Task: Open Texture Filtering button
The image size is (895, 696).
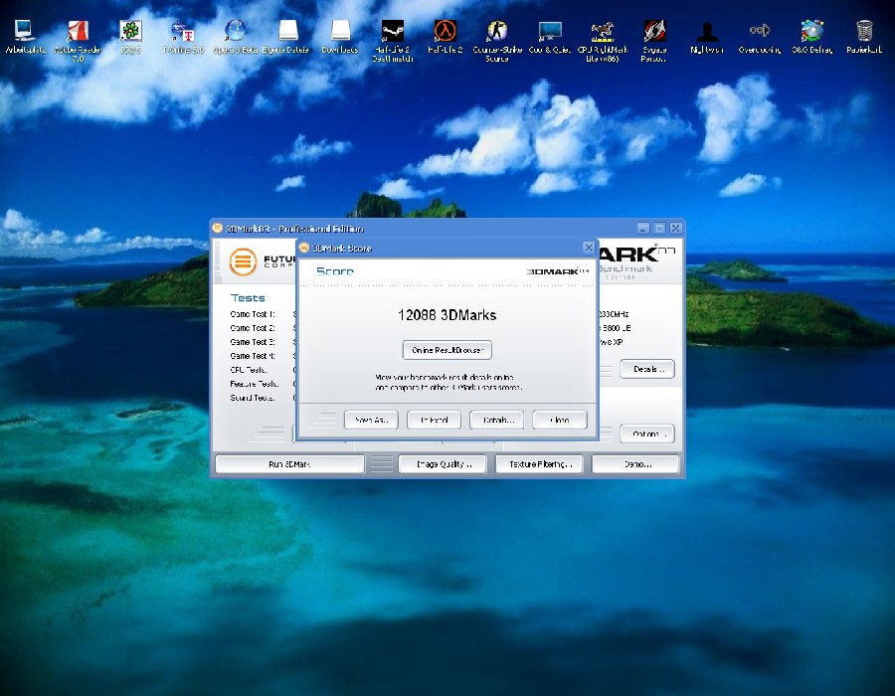Action: [x=539, y=464]
